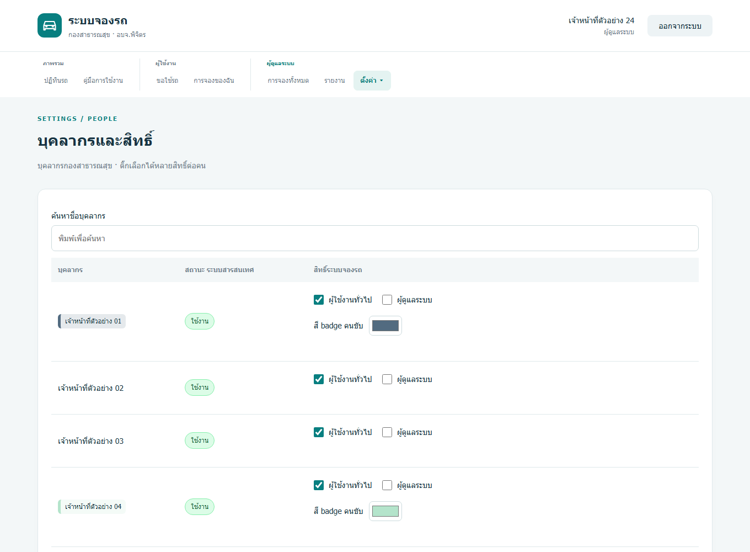Go to ปฏิทินรถ in navigation
The image size is (750, 552).
(56, 81)
